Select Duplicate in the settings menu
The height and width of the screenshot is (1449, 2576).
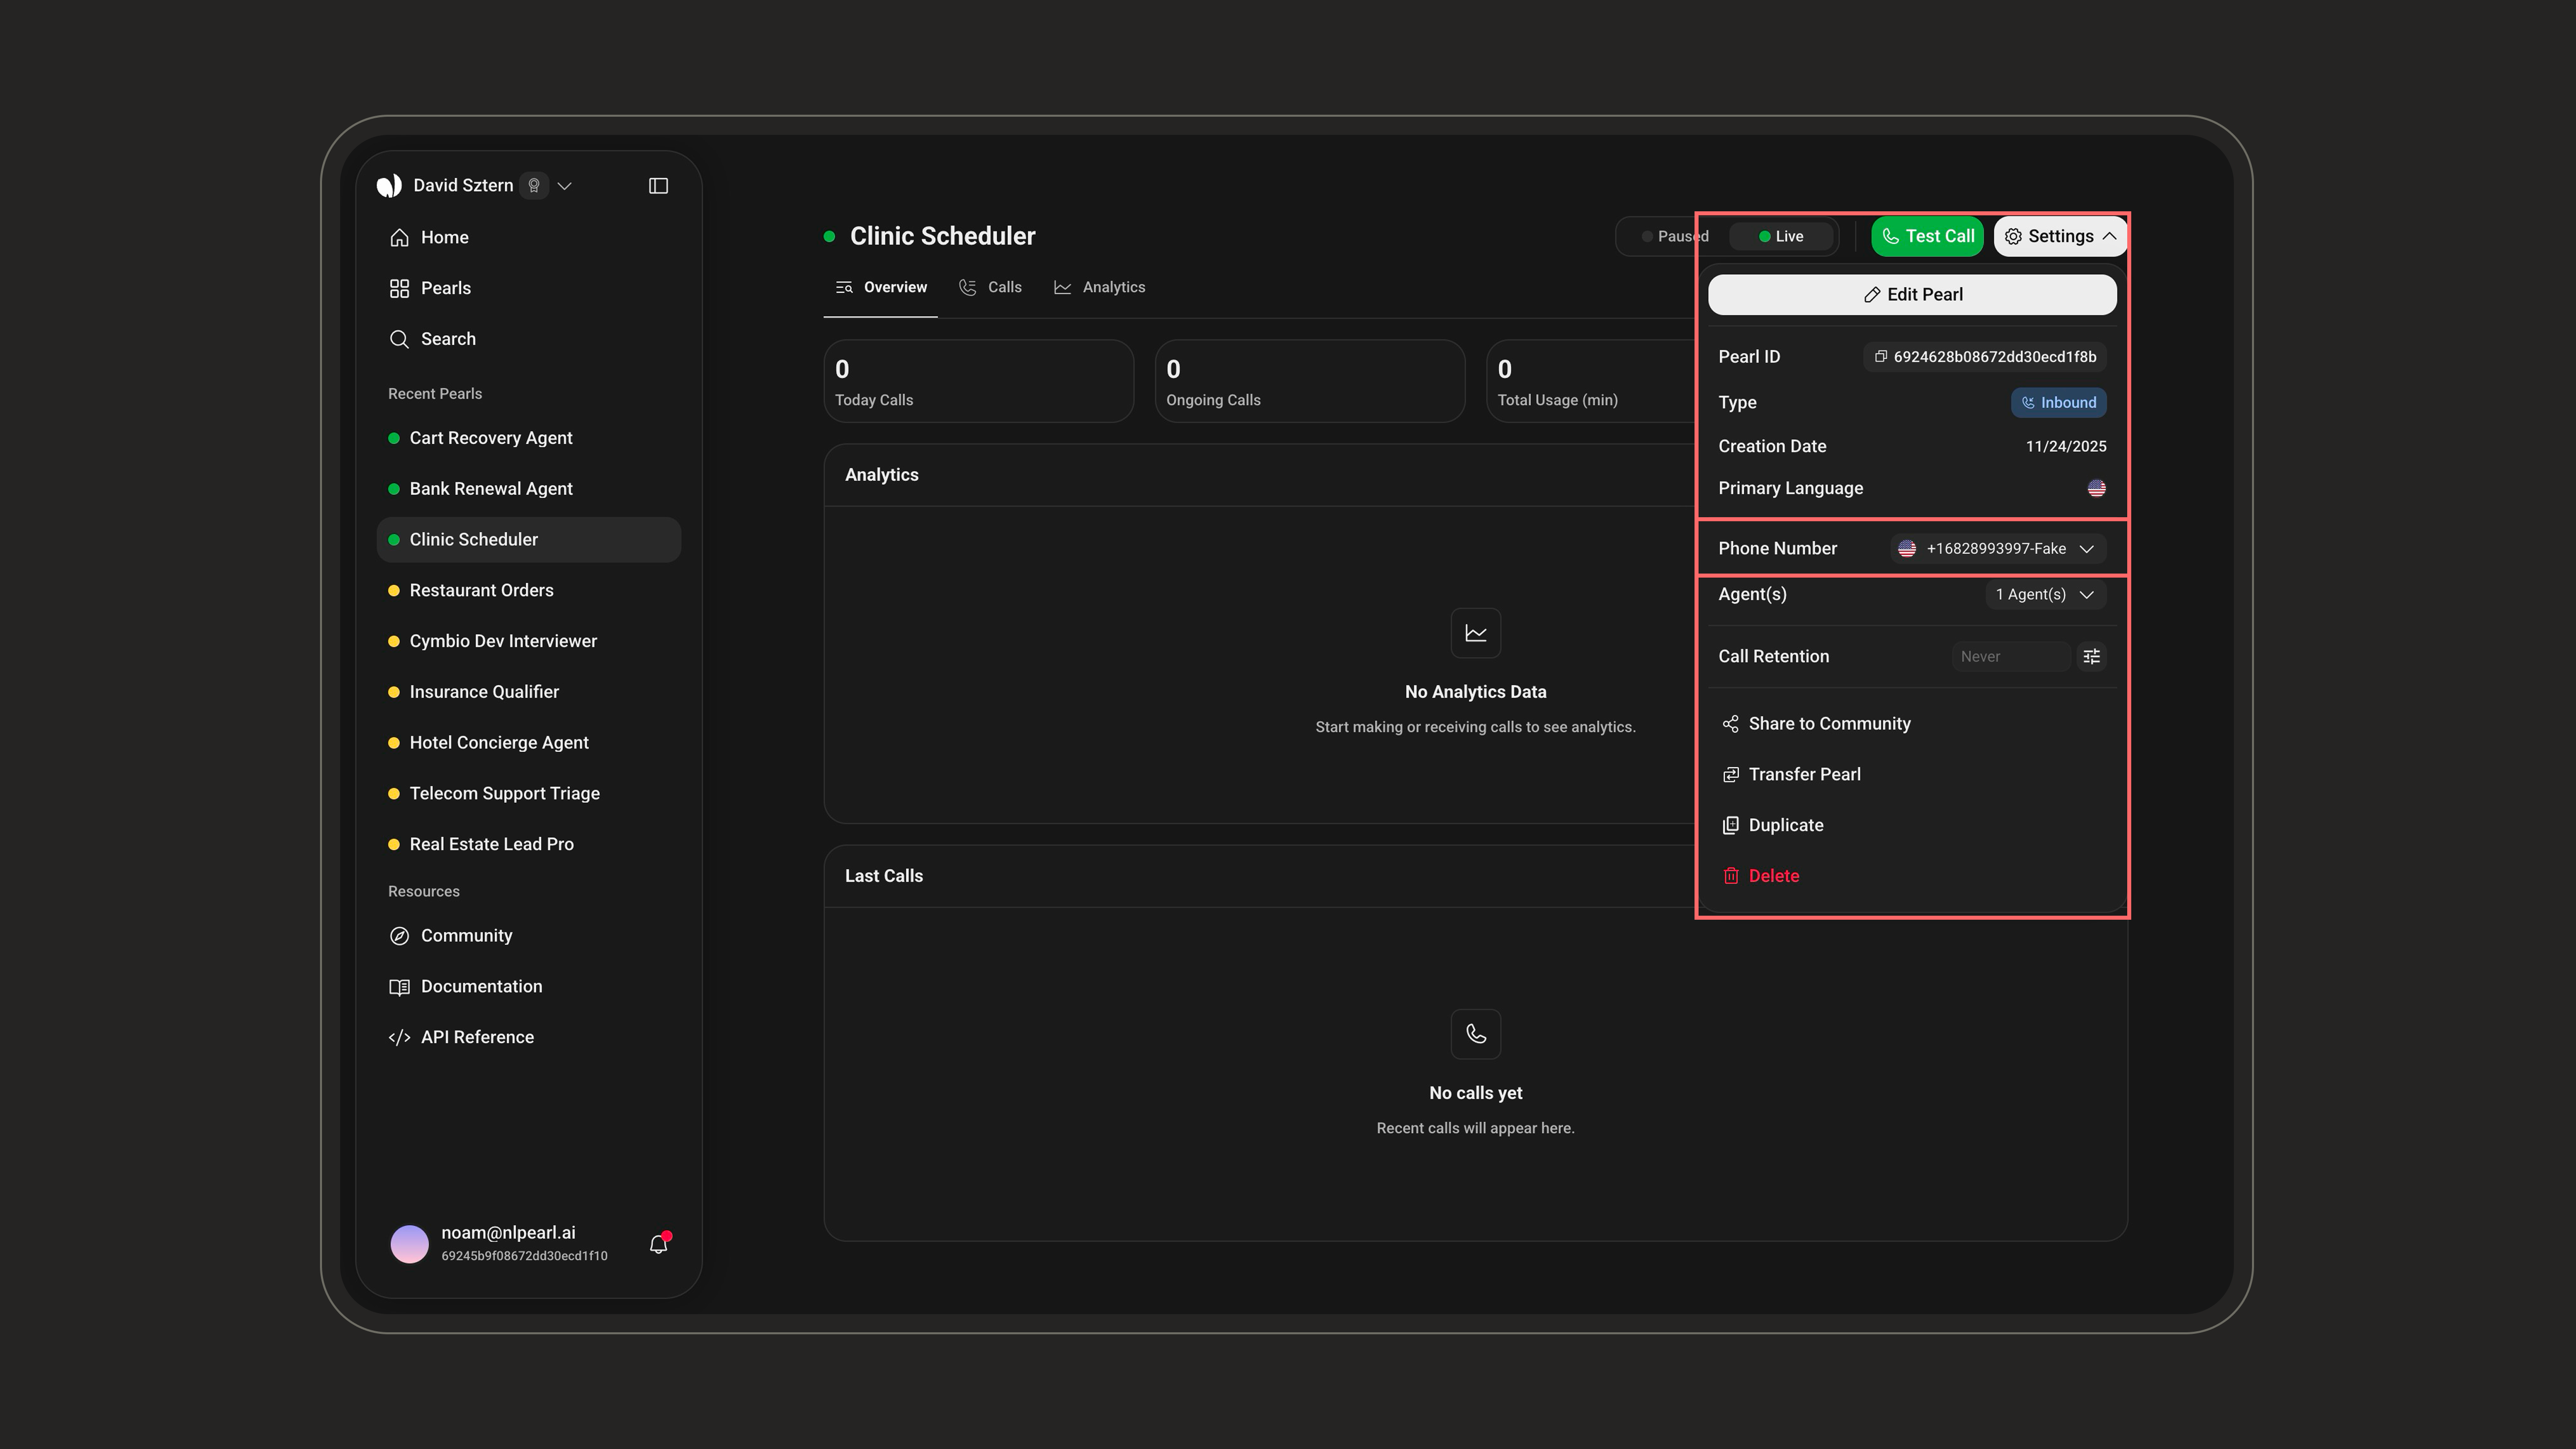[1912, 826]
